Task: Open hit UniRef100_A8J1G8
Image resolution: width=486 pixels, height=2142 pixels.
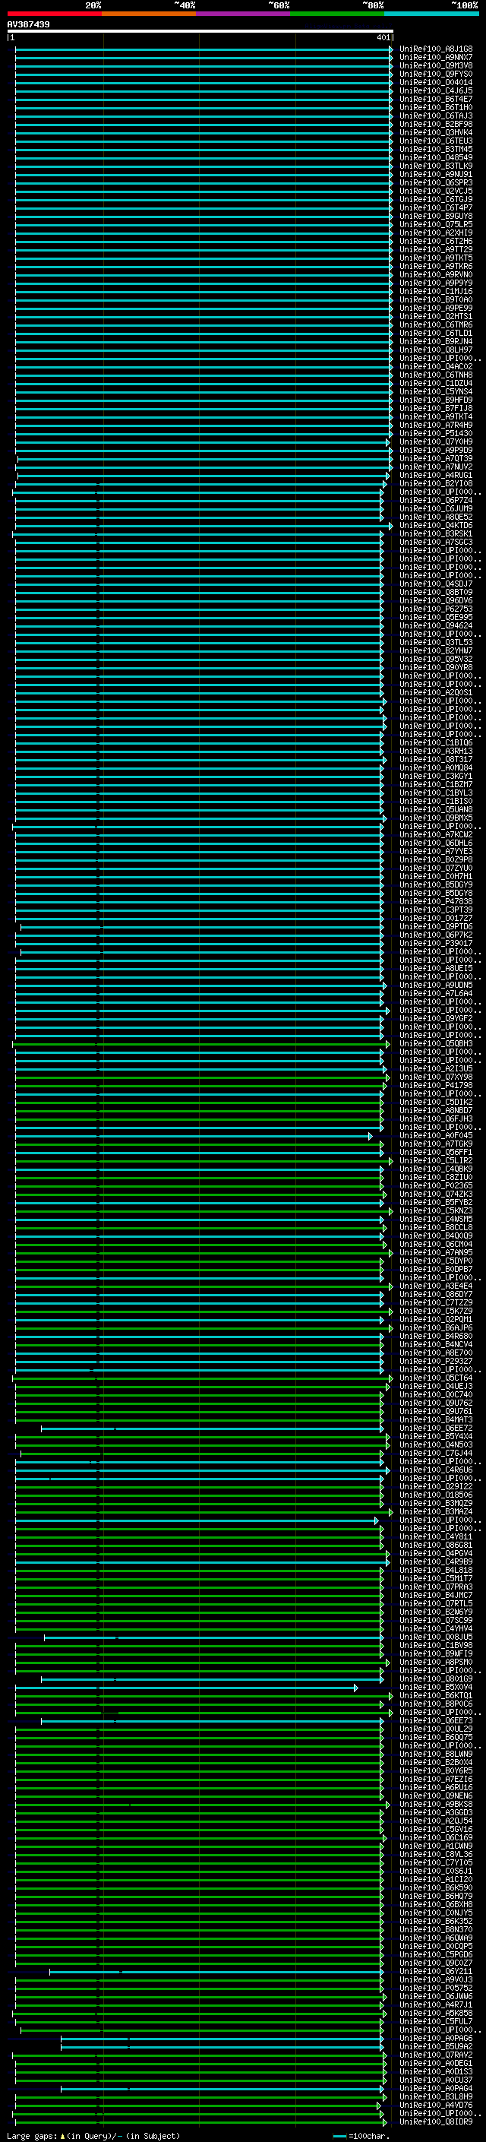Action: pos(436,49)
